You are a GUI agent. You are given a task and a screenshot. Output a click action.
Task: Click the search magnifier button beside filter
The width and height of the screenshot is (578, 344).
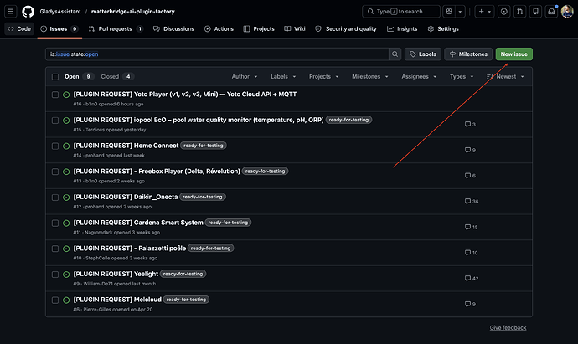pyautogui.click(x=395, y=54)
